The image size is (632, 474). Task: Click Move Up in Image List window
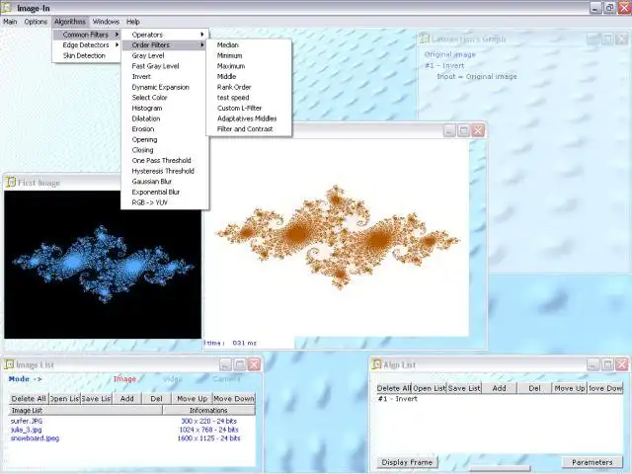click(192, 398)
